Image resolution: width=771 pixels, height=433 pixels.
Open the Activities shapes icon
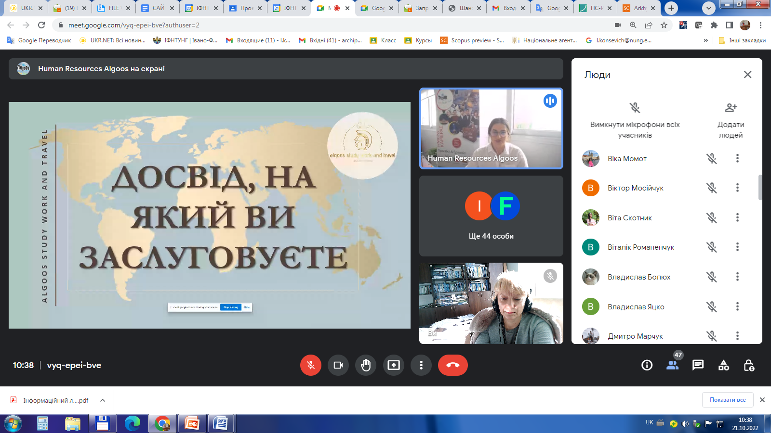pyautogui.click(x=723, y=365)
